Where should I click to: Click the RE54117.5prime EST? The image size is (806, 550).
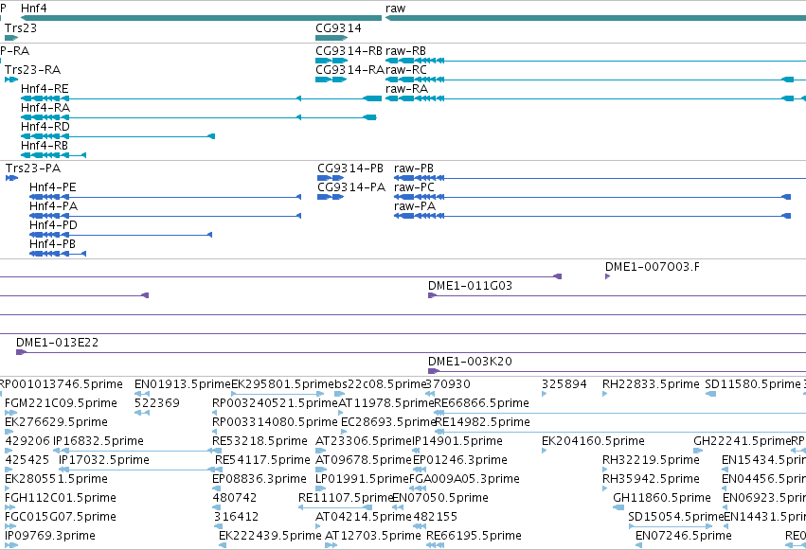262,460
